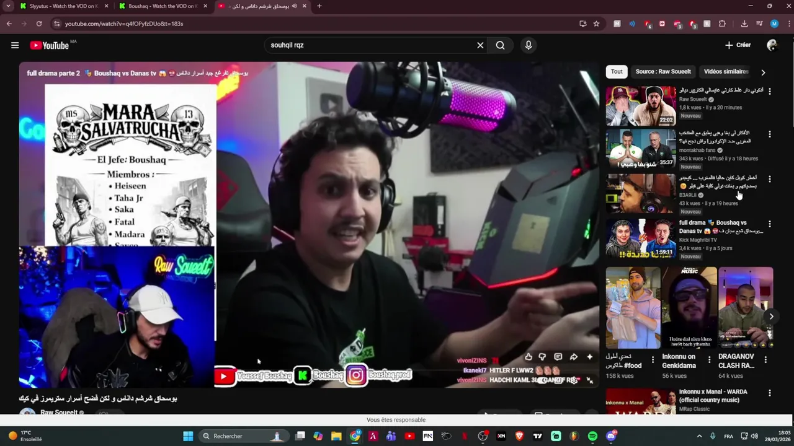Switch to the Slyyutus browser tab
The image size is (794, 446).
(x=63, y=6)
